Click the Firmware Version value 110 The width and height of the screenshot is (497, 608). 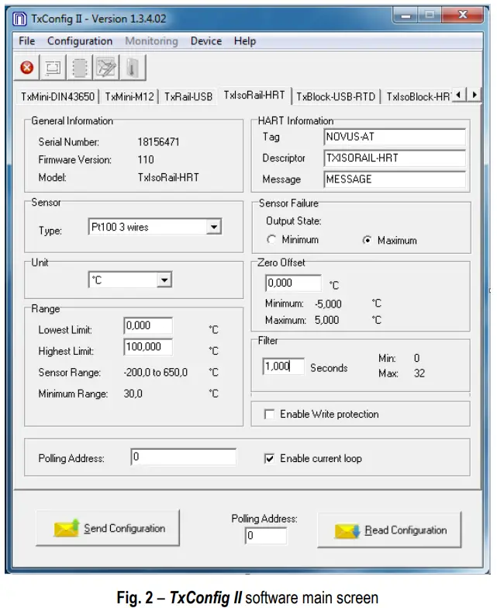point(146,159)
